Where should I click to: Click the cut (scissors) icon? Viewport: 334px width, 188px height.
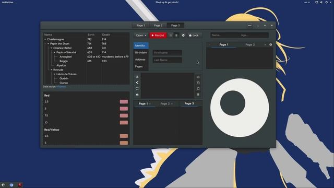point(198,77)
